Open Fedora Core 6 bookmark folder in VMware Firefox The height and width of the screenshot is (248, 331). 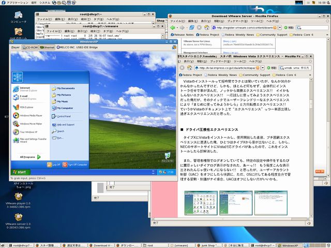pos(302,35)
